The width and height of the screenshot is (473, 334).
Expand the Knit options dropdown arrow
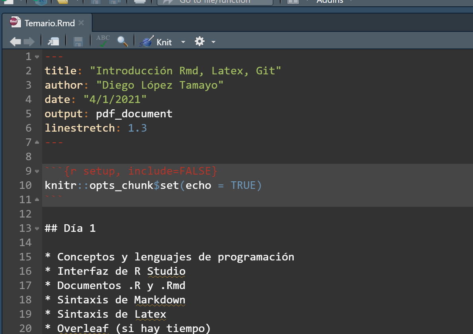pos(183,42)
